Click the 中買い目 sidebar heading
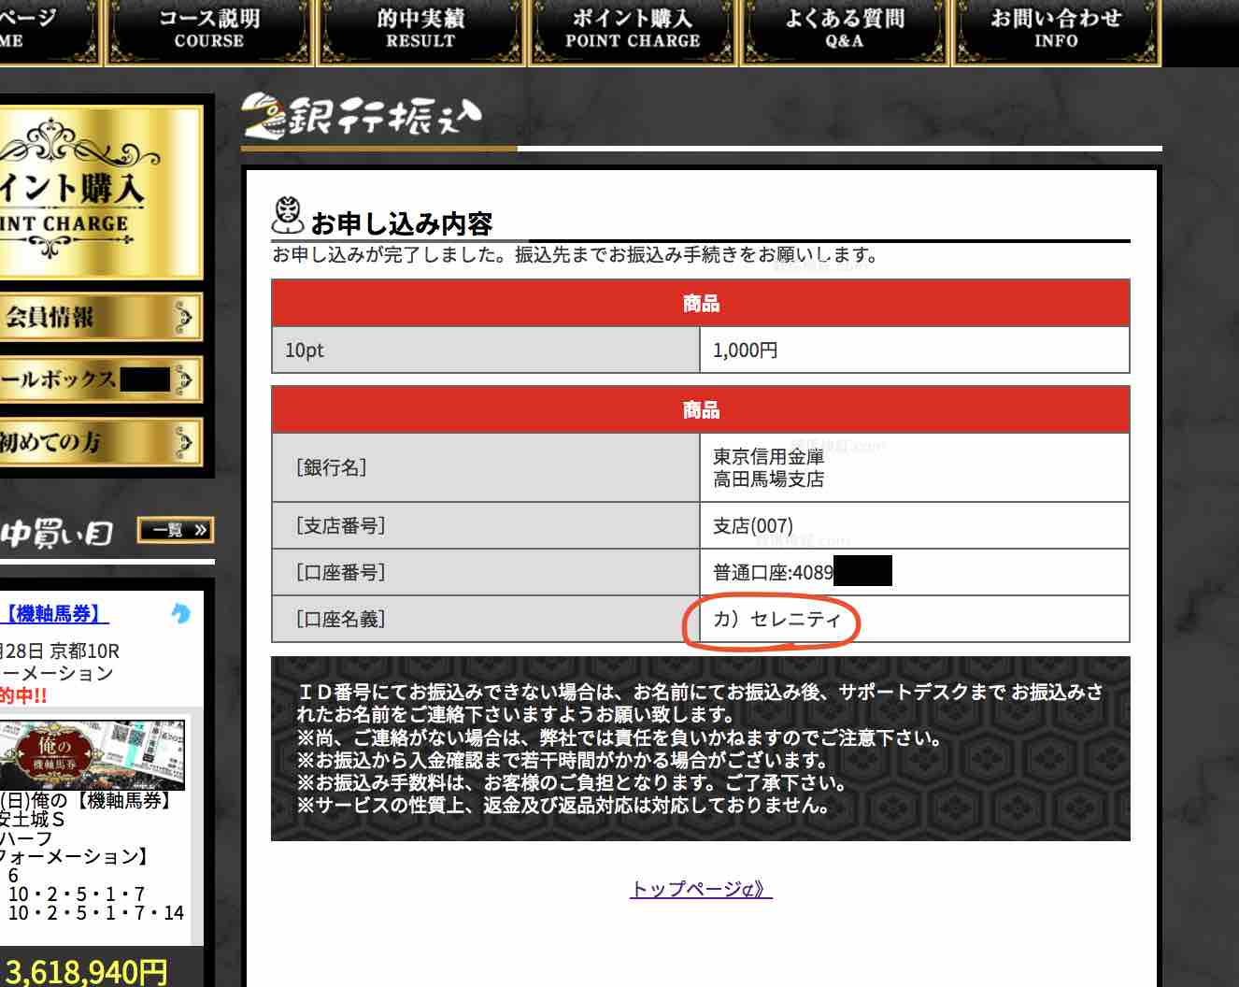This screenshot has height=987, width=1239. (57, 534)
